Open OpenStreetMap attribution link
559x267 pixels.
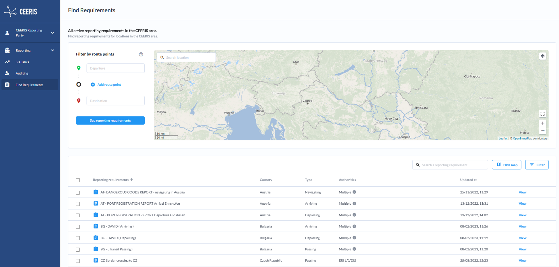522,139
